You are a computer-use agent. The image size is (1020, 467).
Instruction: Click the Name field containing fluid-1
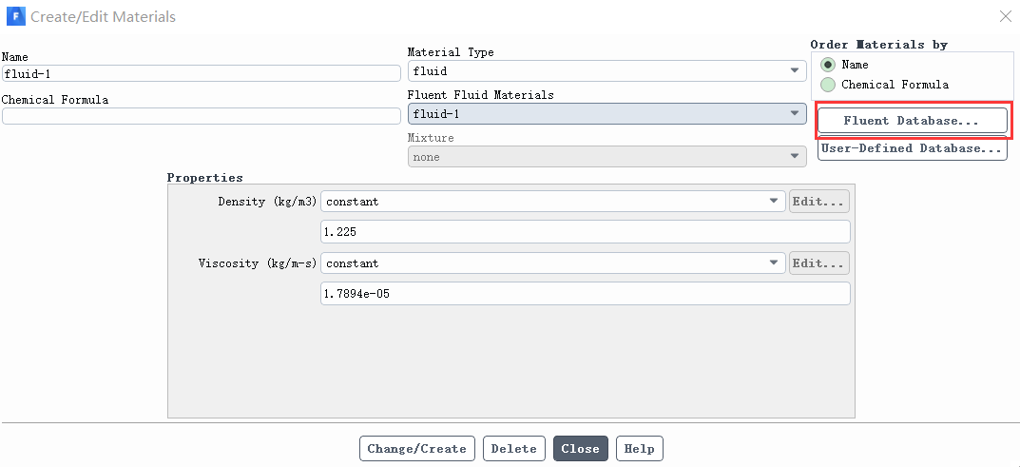point(201,73)
